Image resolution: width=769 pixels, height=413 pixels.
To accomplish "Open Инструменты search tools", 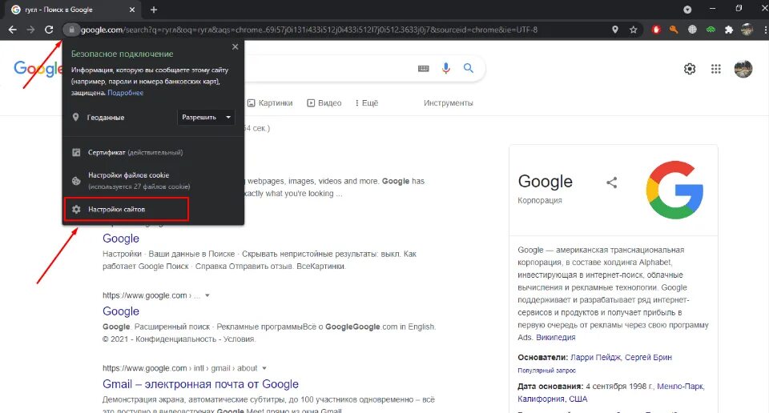I will 449,103.
